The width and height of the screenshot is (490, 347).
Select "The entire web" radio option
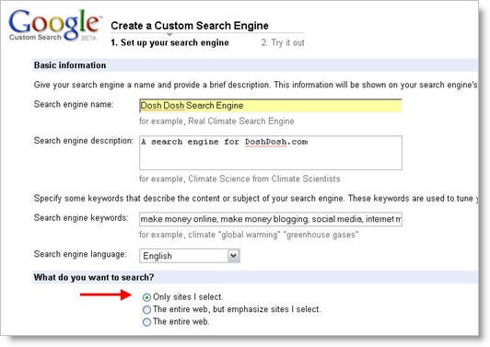(x=146, y=322)
